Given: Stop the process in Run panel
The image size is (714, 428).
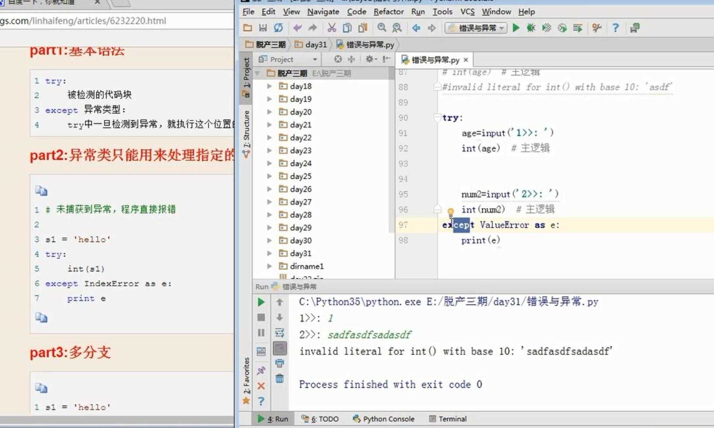Looking at the screenshot, I should (261, 317).
